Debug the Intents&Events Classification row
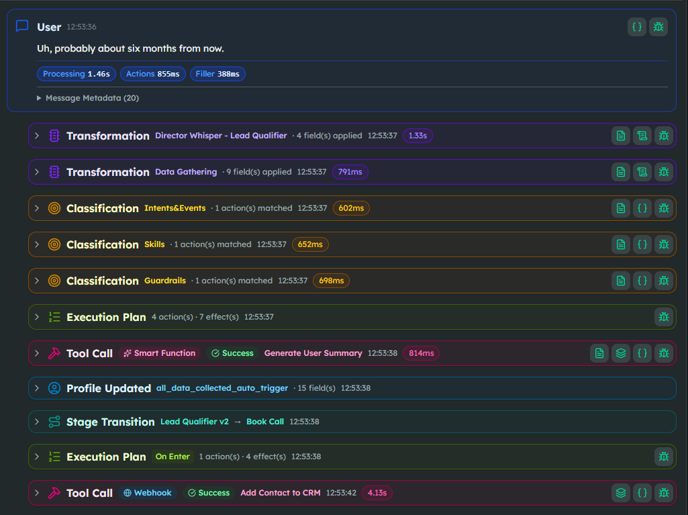Viewport: 688px width, 515px height. (663, 208)
